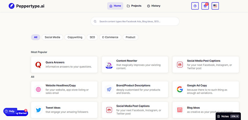248x120 pixels.
Task: Filter by SEO category
Action: pyautogui.click(x=92, y=37)
